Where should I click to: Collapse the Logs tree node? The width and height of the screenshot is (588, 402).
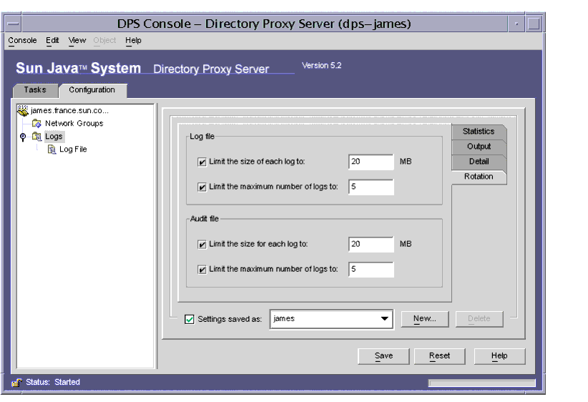23,137
